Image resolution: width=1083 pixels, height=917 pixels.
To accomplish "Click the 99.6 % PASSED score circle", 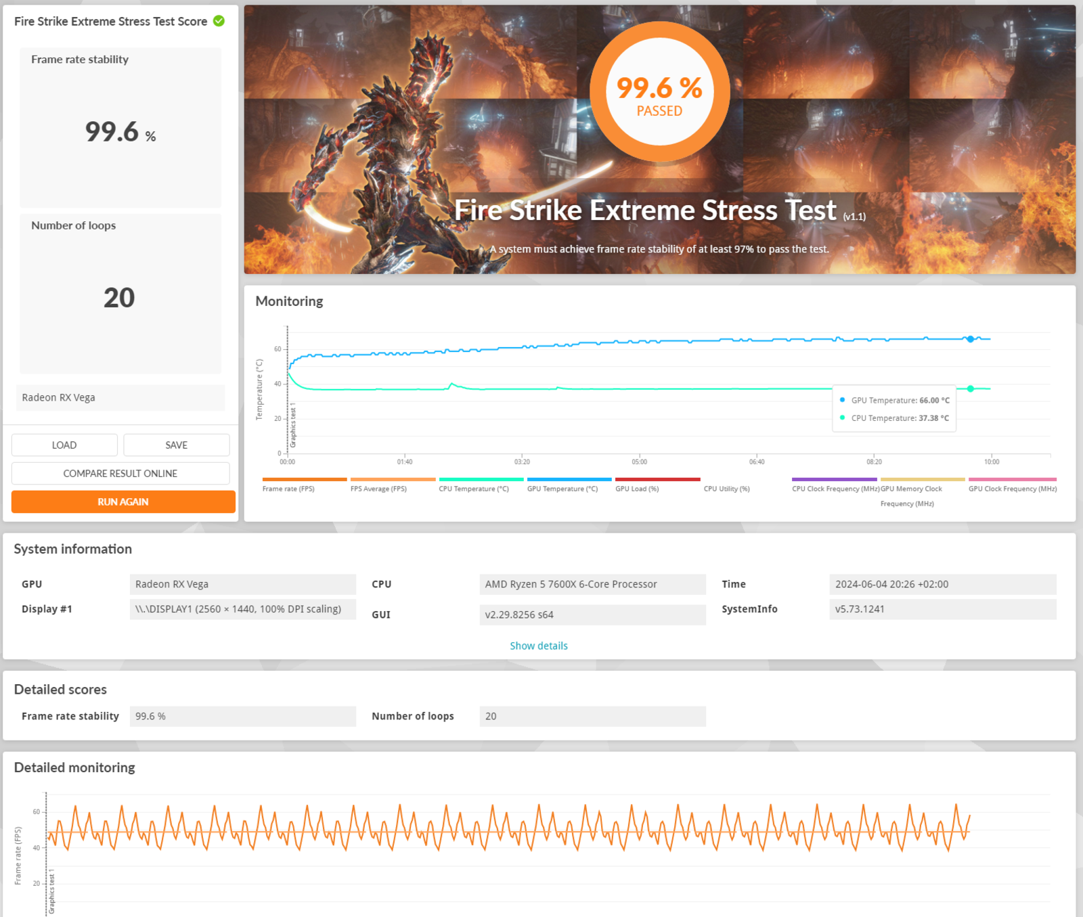I will coord(659,92).
